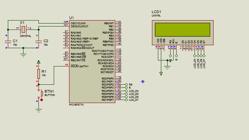Click the PIC16F877A chip body
This screenshot has width=249, height=140.
[x=92, y=62]
